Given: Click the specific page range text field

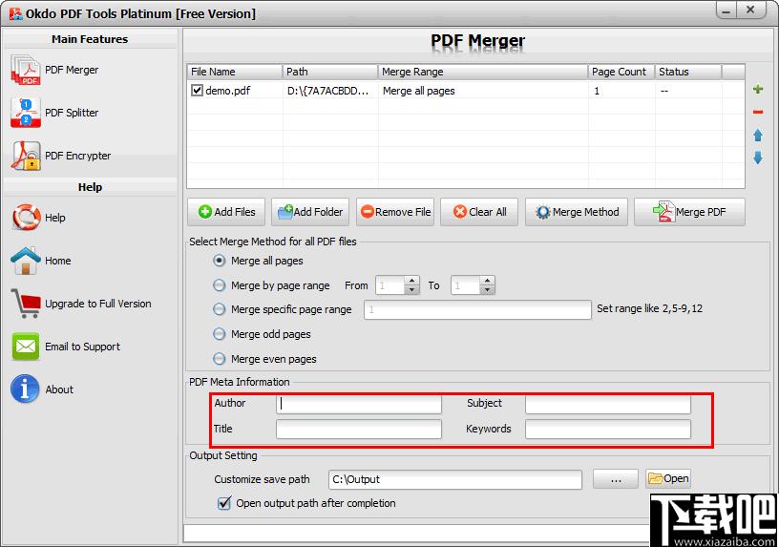Looking at the screenshot, I should [x=477, y=309].
